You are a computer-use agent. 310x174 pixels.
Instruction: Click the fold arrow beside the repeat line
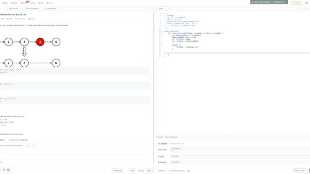[x=161, y=45]
